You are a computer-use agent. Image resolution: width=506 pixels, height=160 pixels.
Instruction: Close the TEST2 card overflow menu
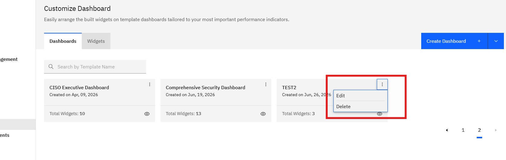(382, 84)
